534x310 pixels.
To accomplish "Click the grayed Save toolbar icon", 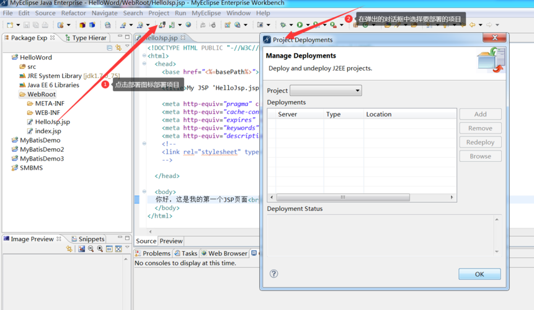I will (x=26, y=25).
